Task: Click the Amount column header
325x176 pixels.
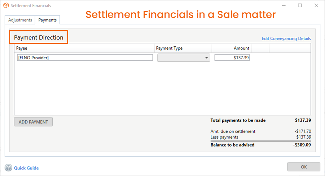Action: [x=241, y=48]
